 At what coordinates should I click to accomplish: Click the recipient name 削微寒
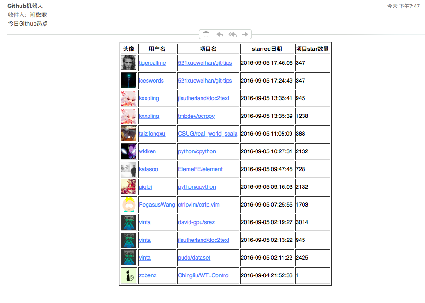38,14
